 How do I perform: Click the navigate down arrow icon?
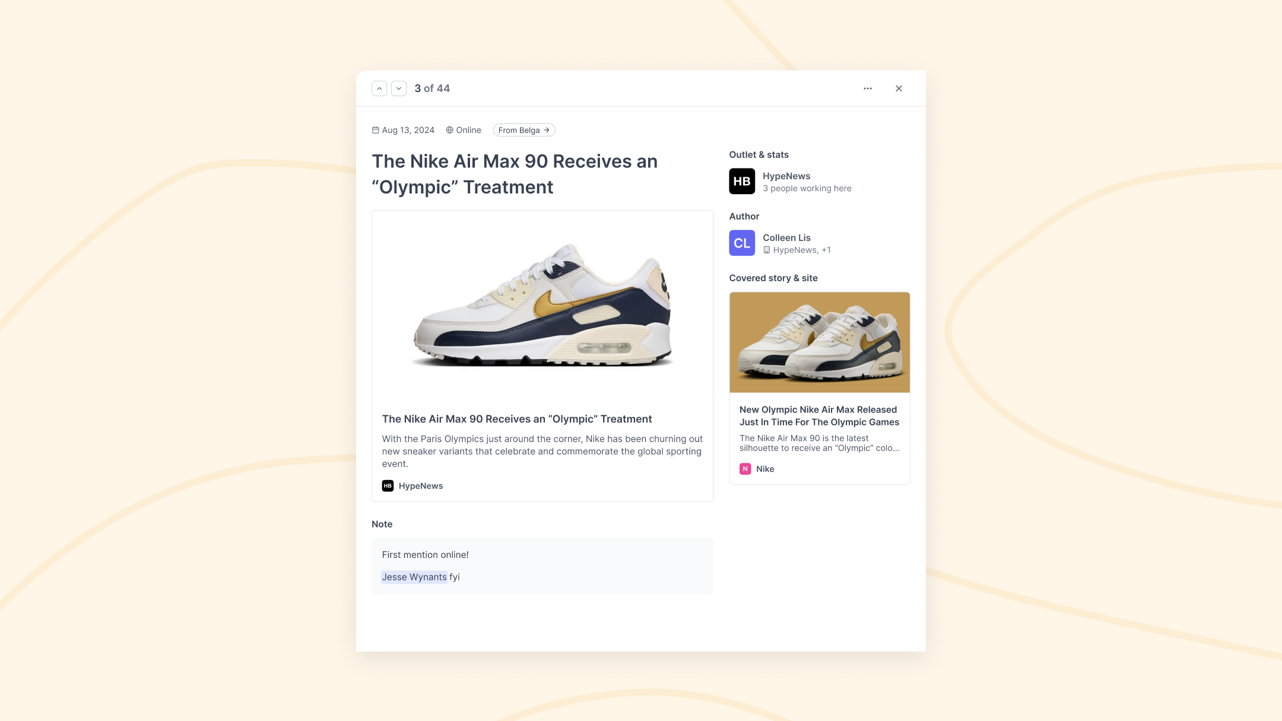[399, 88]
